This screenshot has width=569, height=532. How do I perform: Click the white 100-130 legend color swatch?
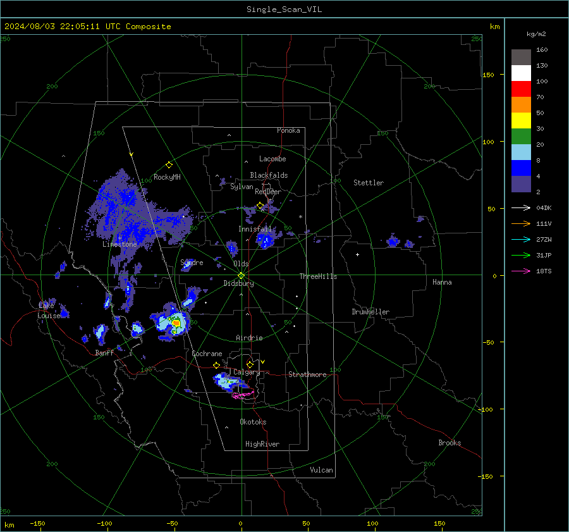[x=521, y=73]
